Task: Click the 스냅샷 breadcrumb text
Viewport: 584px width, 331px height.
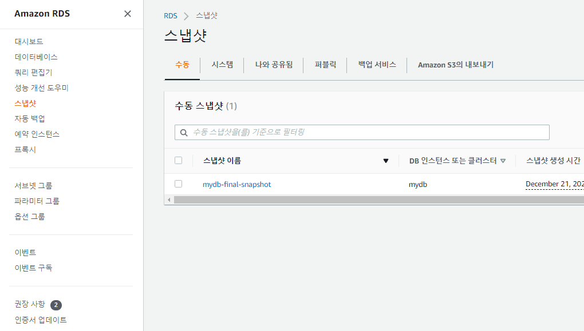Action: coord(207,15)
